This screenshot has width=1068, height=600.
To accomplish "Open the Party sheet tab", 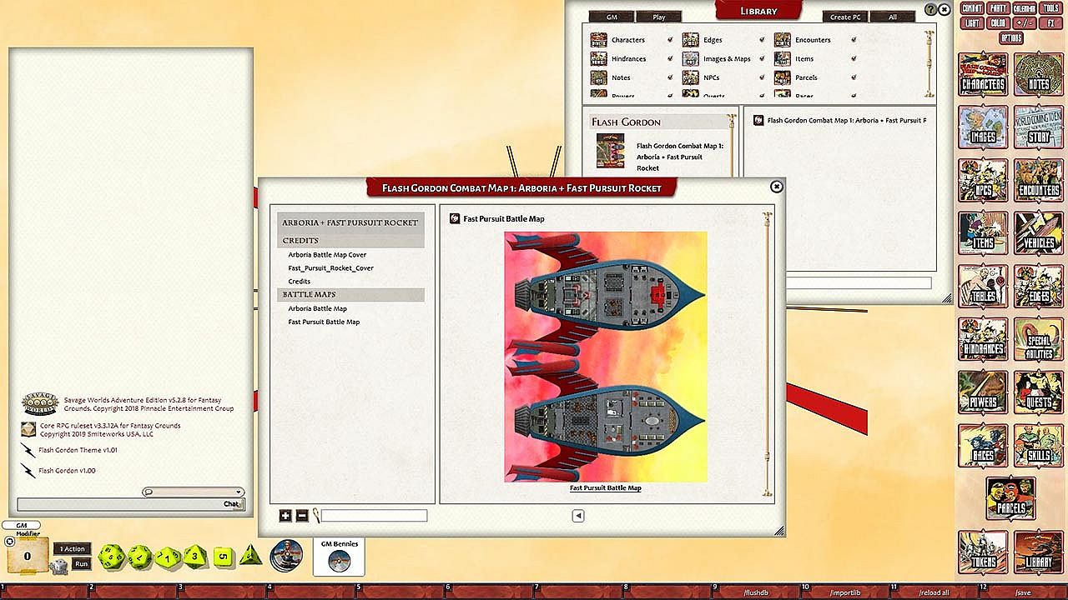I will [998, 8].
